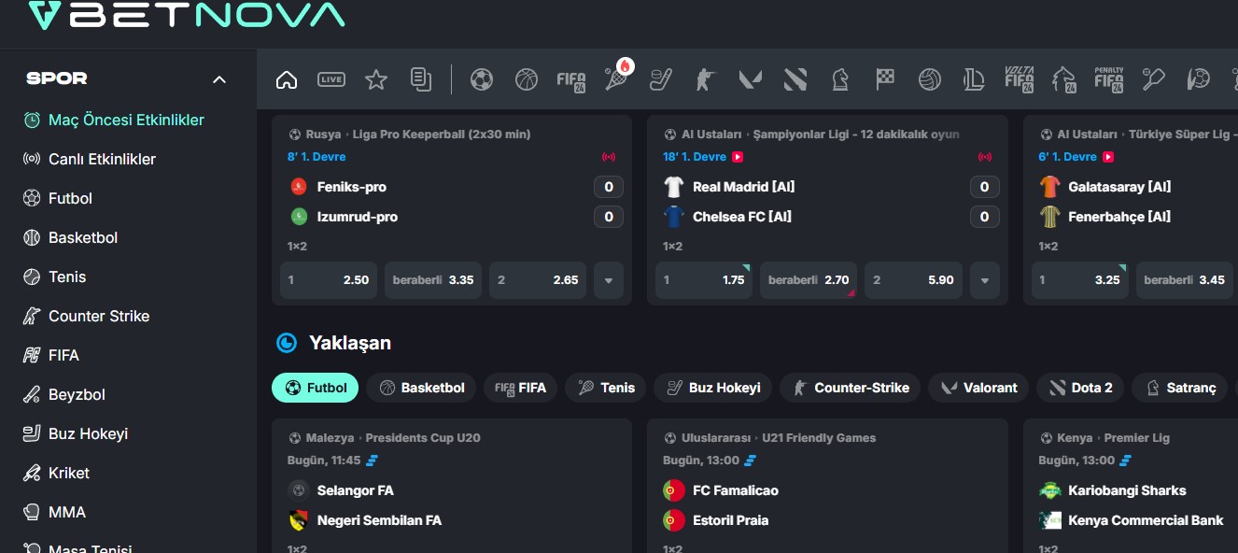
Task: Click the Penalty FIFA 24 icon
Action: pos(1108,79)
